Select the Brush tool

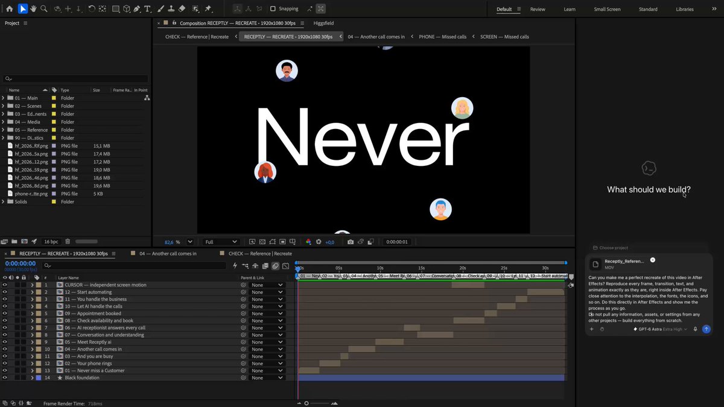coord(160,9)
